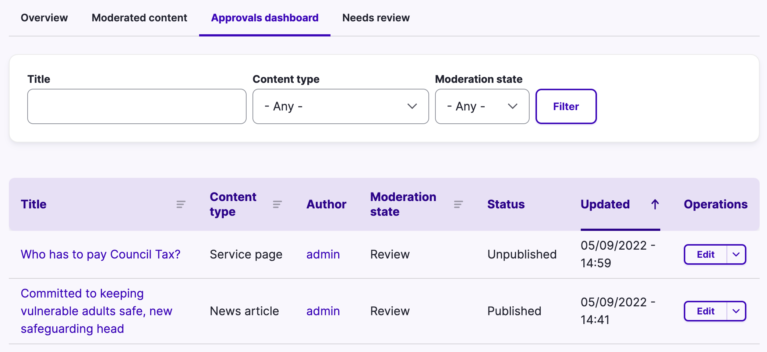Focus the Title filter text field
This screenshot has width=767, height=352.
137,106
